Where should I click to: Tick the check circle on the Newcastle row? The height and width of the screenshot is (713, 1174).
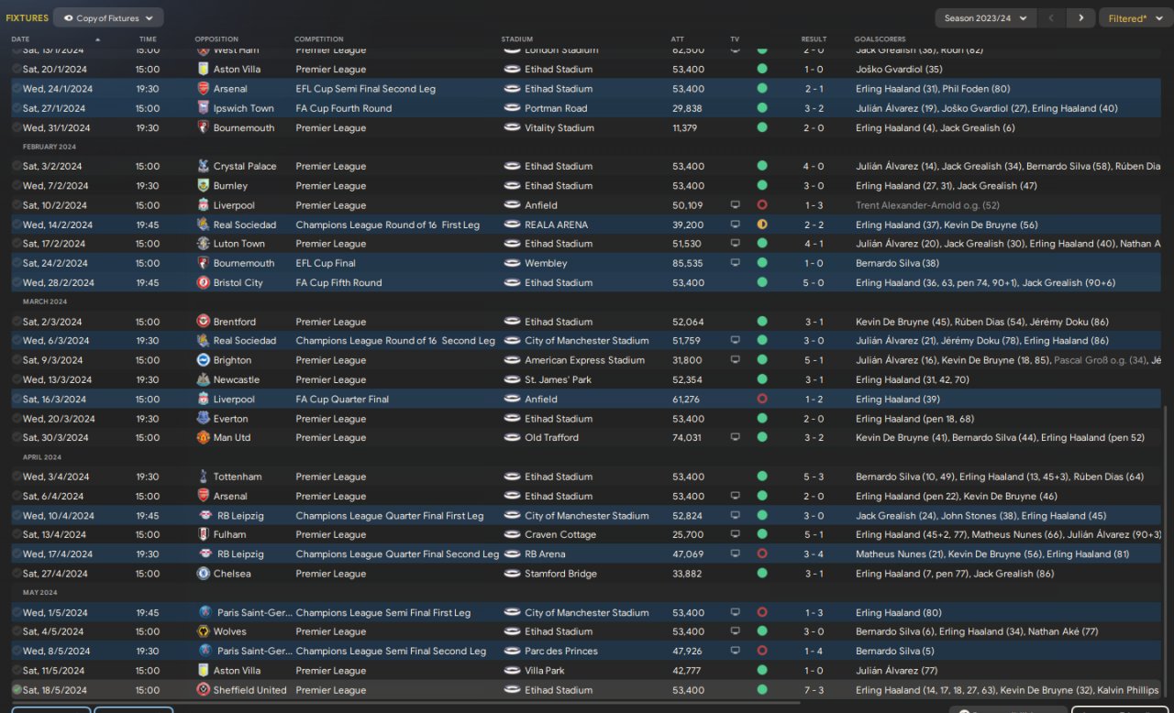[17, 379]
